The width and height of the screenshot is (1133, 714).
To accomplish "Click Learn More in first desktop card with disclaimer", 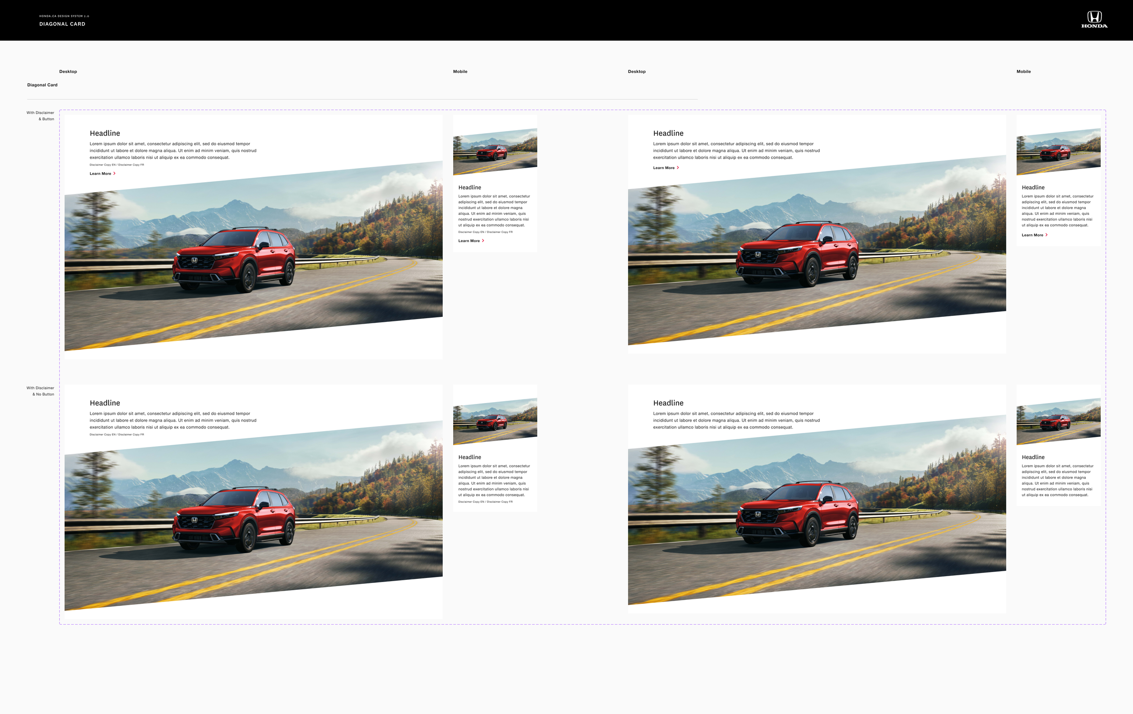I will [100, 174].
